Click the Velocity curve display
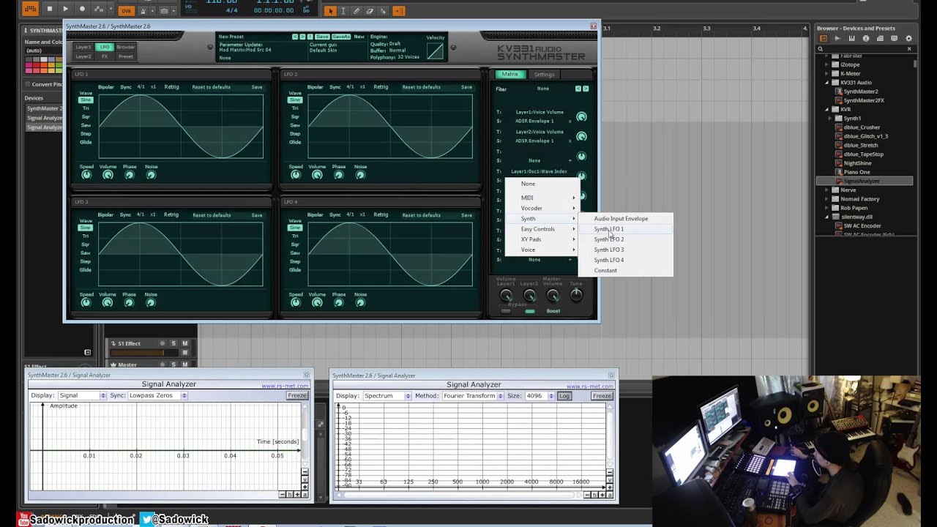 [x=435, y=51]
